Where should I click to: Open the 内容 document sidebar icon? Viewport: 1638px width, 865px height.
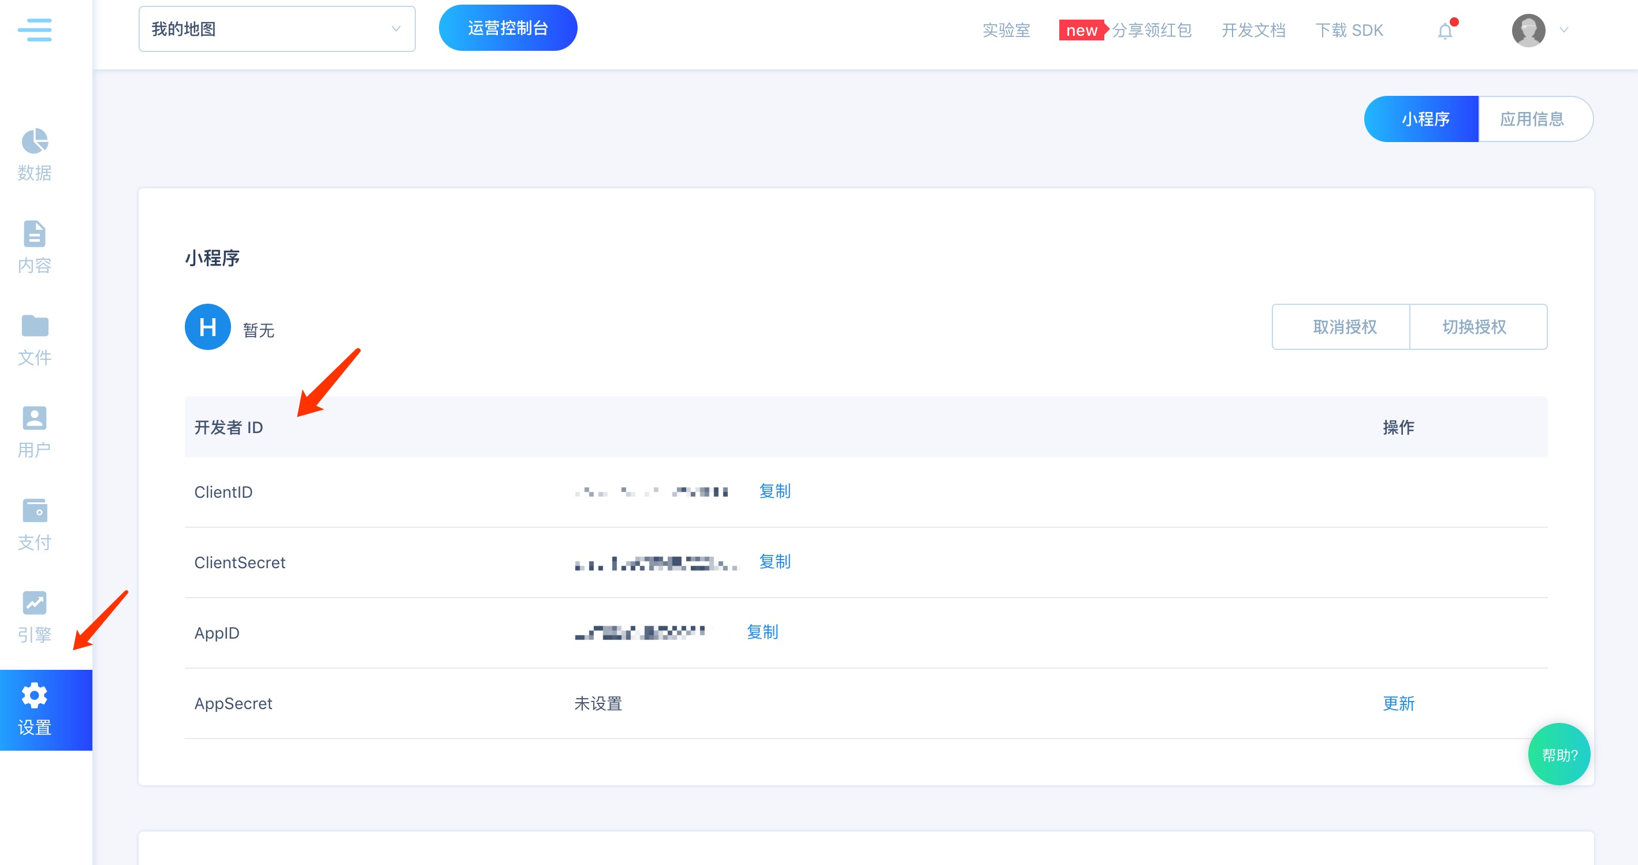point(34,234)
